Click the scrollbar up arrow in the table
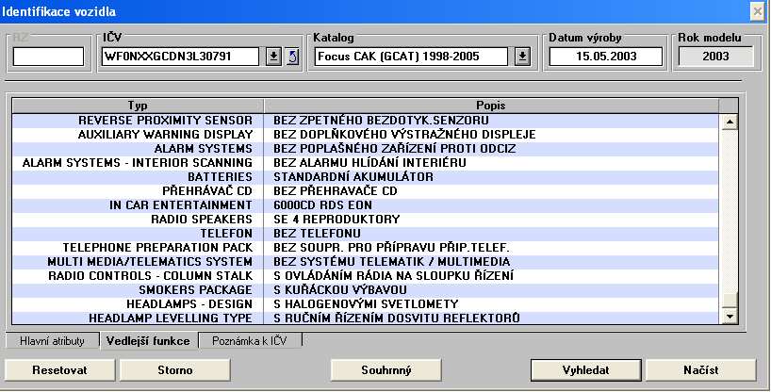The image size is (771, 392). click(x=729, y=121)
